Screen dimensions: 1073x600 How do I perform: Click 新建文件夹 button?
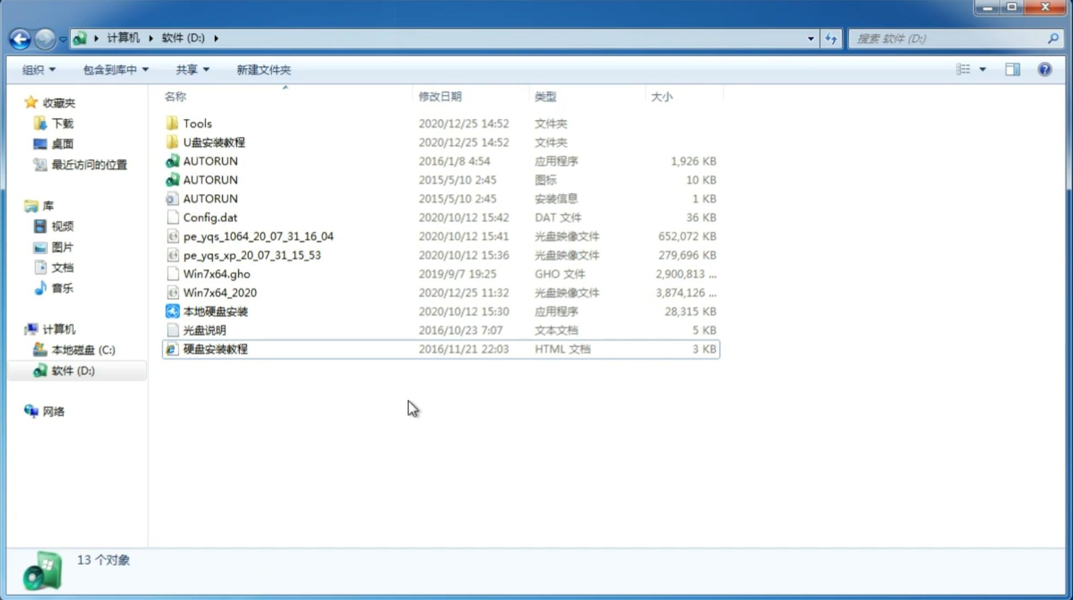[264, 68]
